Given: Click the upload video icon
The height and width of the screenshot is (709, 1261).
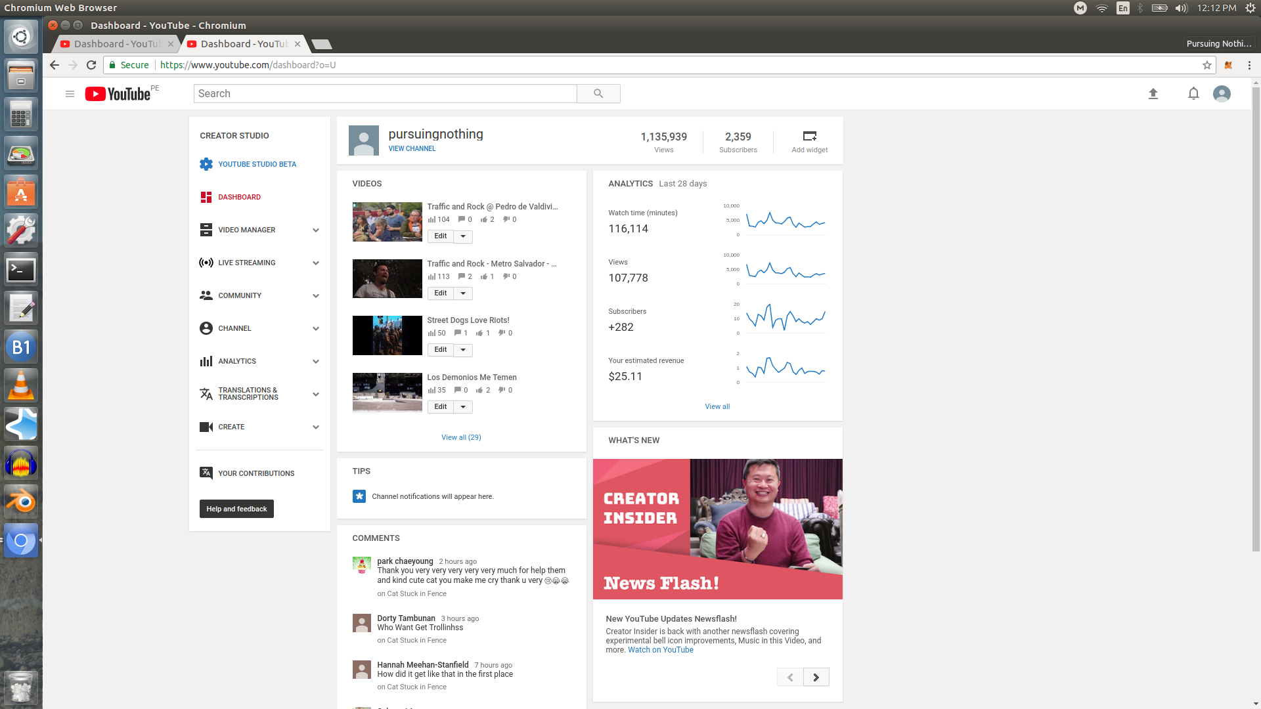Looking at the screenshot, I should (1153, 94).
